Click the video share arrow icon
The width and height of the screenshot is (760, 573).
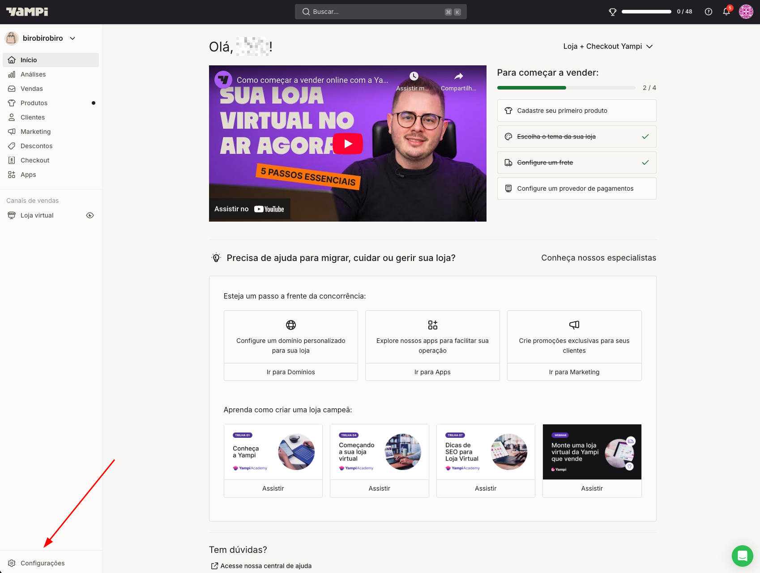coord(459,76)
